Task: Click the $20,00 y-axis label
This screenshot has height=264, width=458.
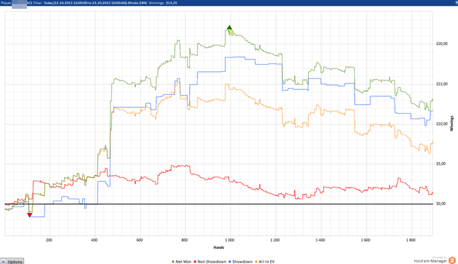Action: click(442, 44)
